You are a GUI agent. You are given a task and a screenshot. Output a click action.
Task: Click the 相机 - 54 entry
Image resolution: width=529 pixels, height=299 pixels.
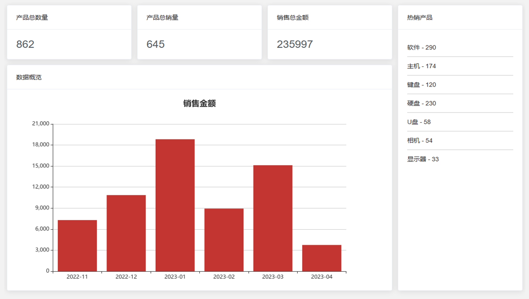click(x=420, y=141)
